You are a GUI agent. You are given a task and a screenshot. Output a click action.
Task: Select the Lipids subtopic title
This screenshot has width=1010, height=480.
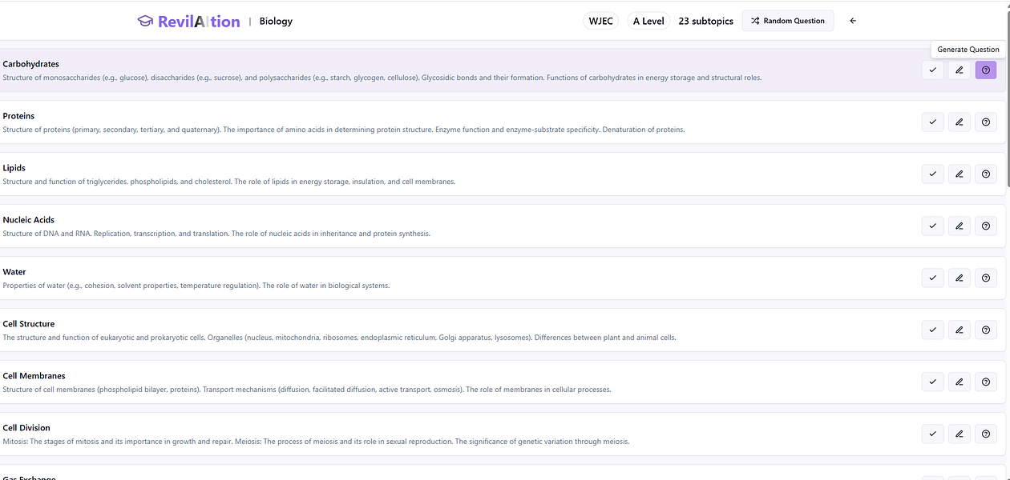14,168
